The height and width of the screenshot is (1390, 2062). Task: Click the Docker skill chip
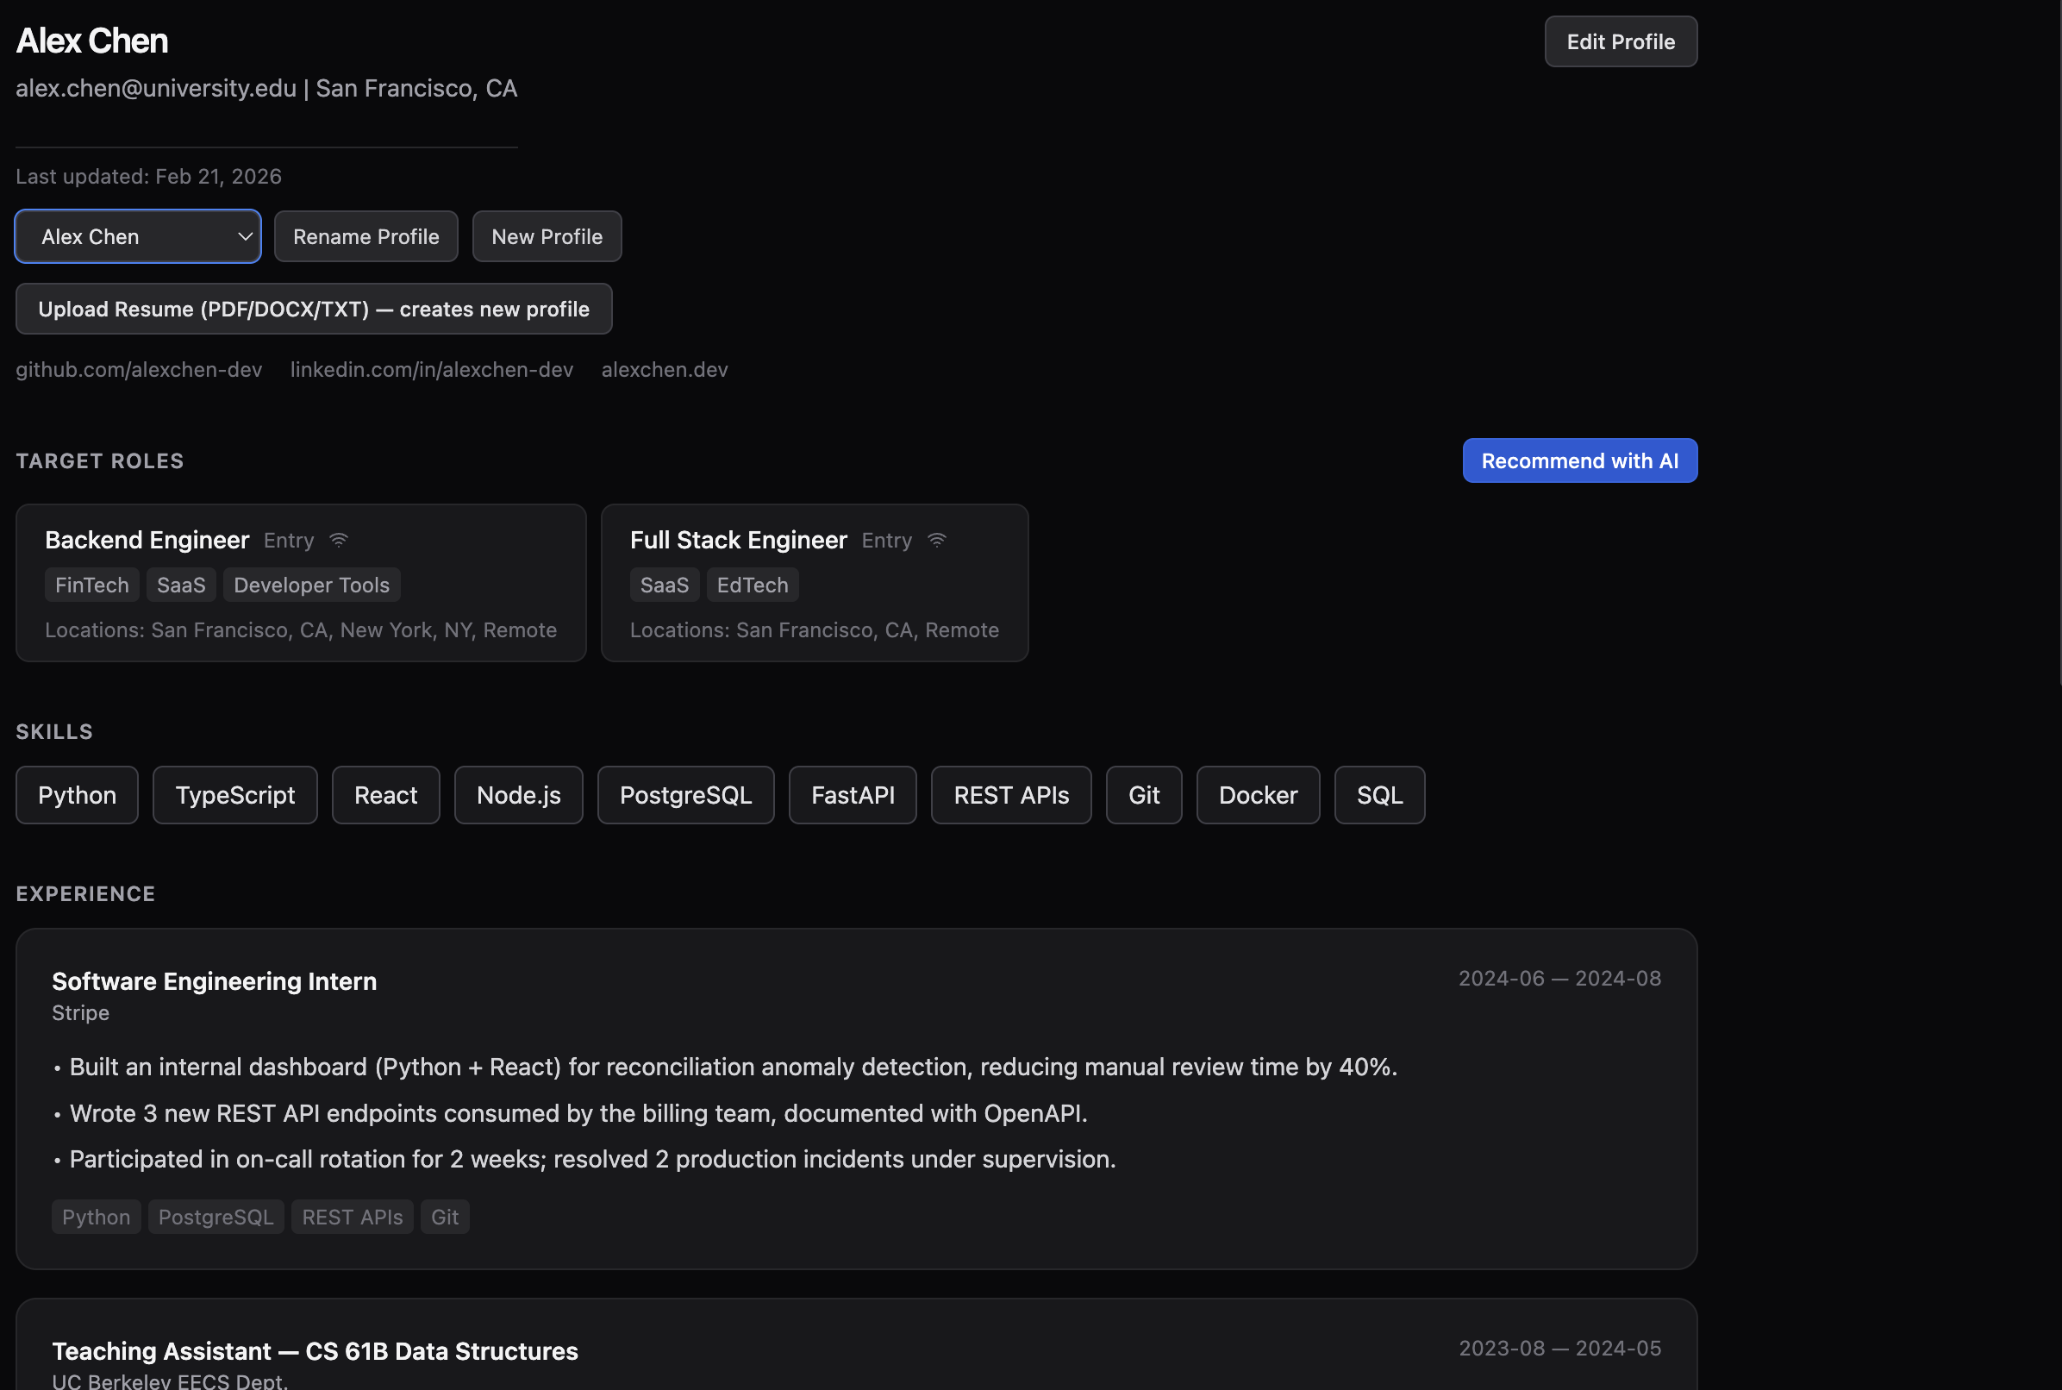pos(1258,795)
